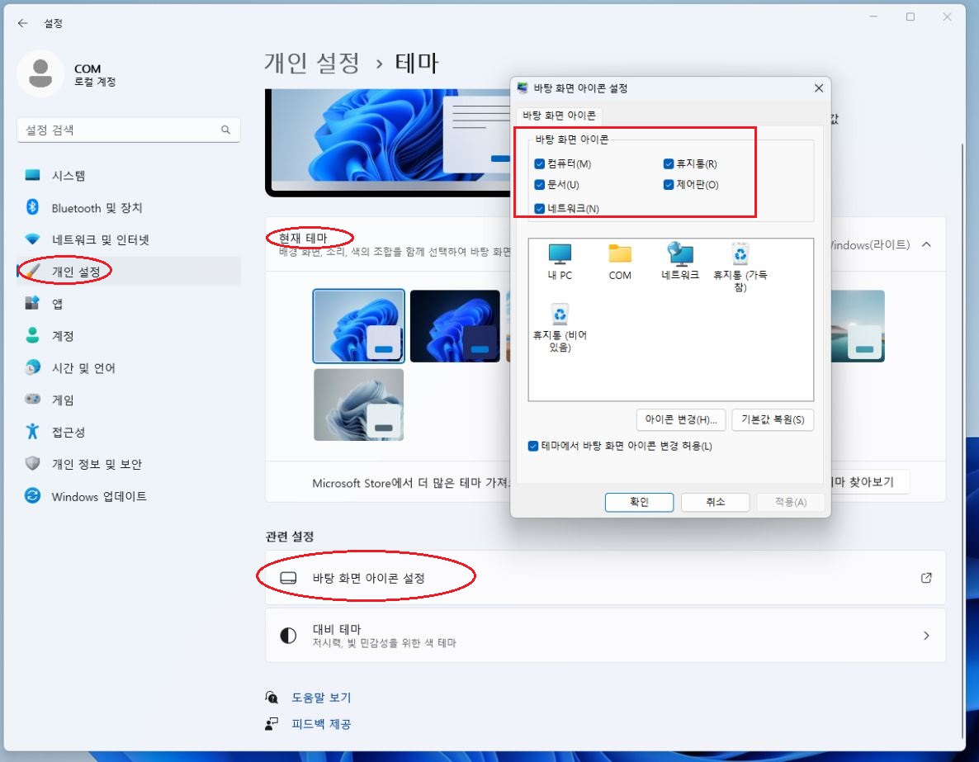
Task: Open 바탕 화면 아이콘 설정 external link
Action: [926, 578]
